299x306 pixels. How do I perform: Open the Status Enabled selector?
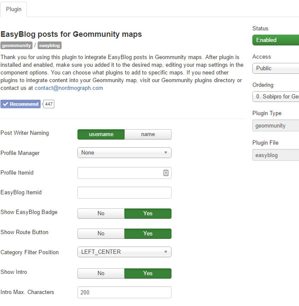[276, 40]
